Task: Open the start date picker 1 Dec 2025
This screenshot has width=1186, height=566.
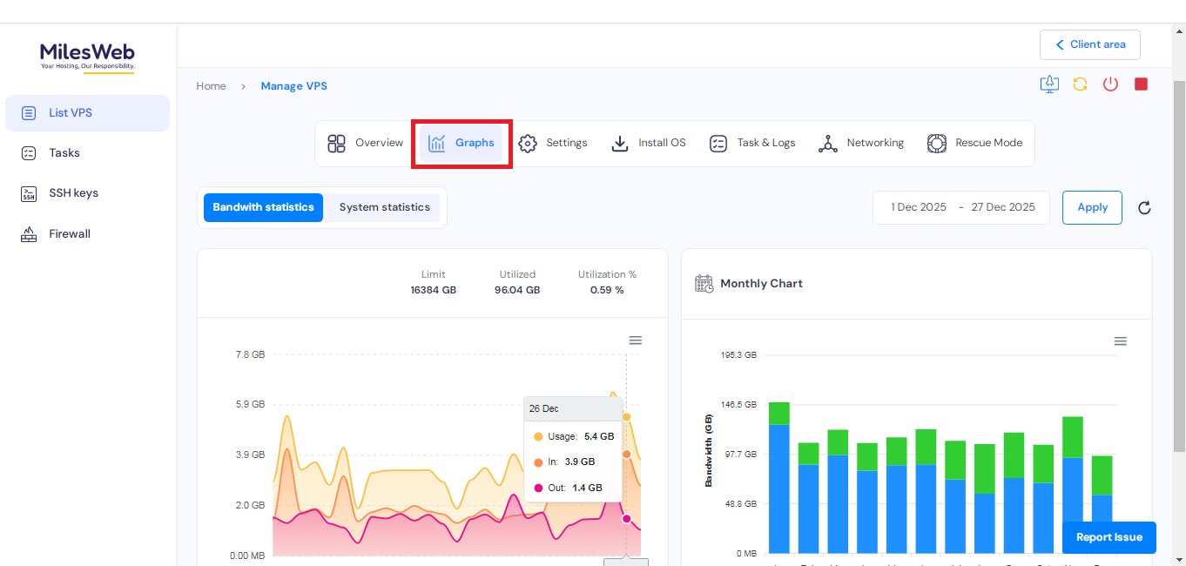Action: coord(918,207)
